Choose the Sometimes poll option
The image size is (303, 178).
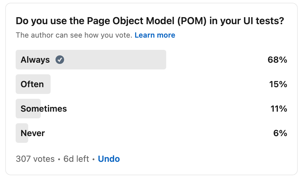44,109
